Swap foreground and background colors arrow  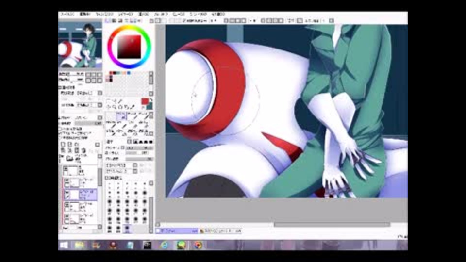150,100
